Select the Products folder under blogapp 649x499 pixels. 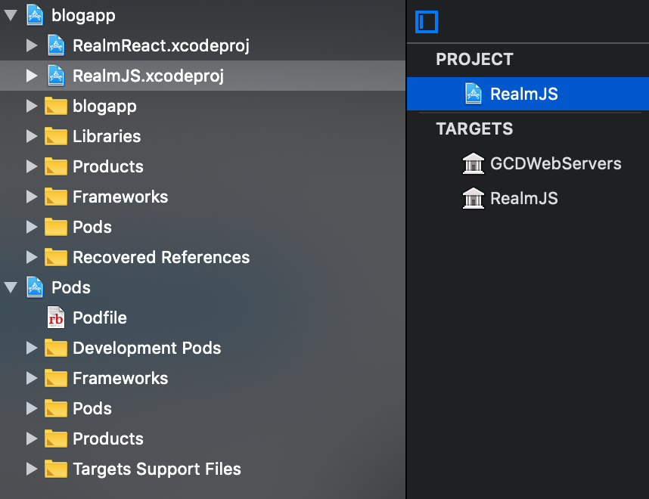coord(107,166)
